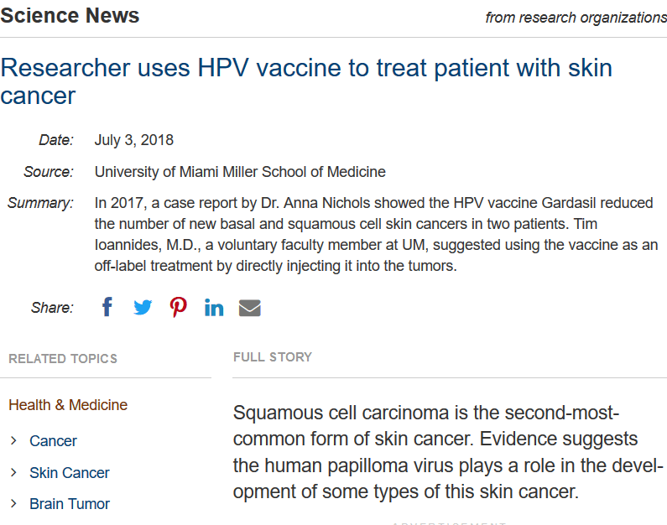Select the FULL STORY section header
The height and width of the screenshot is (525, 667).
pyautogui.click(x=273, y=357)
